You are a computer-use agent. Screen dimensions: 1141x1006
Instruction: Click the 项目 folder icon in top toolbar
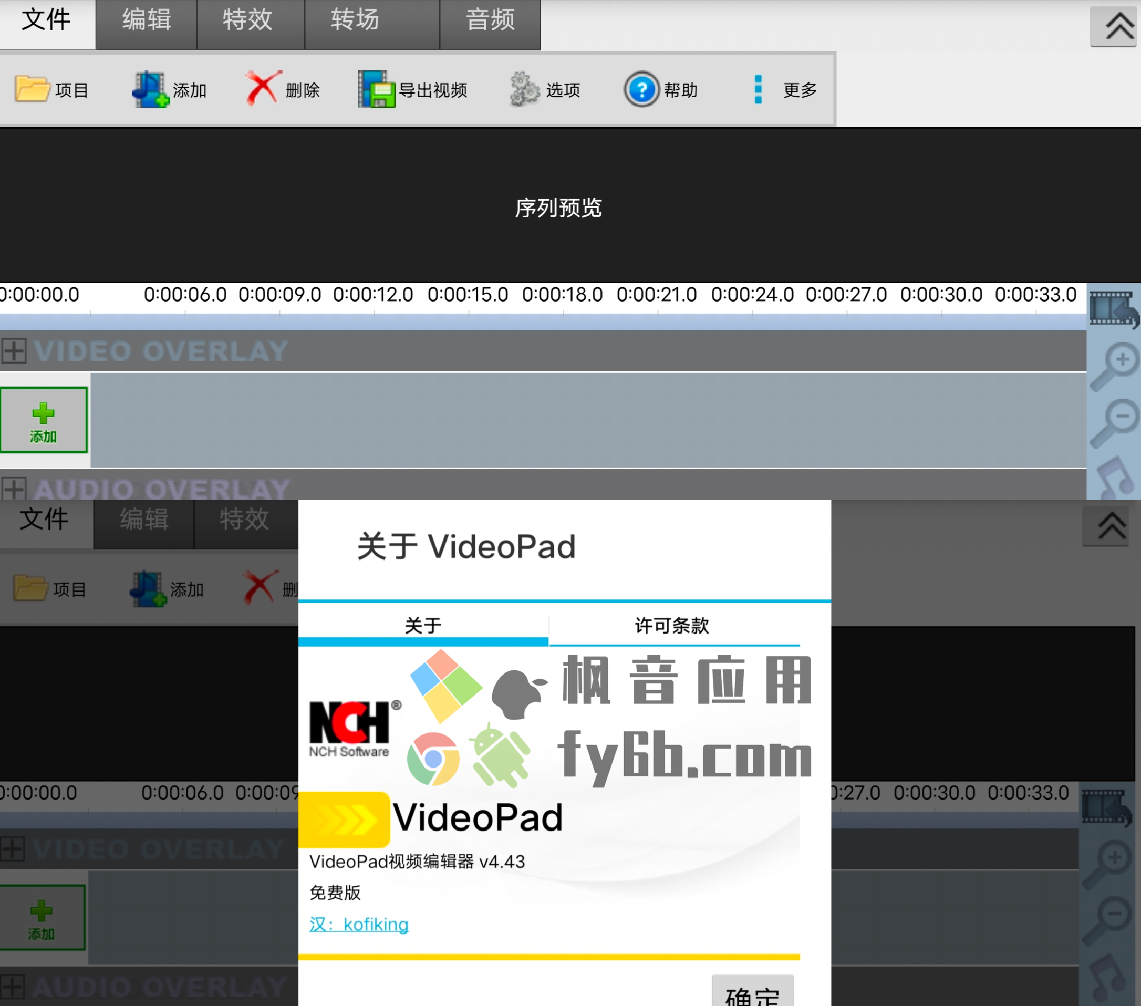pyautogui.click(x=32, y=89)
